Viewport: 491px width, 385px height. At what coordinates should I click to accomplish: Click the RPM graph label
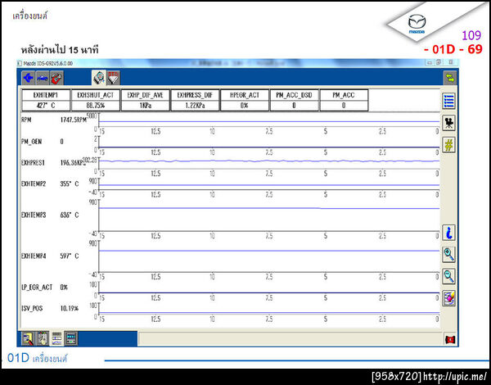[x=26, y=120]
